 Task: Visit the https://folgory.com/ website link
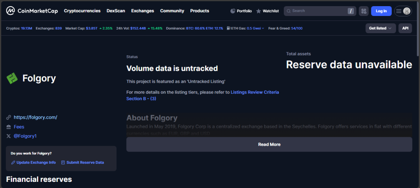[35, 118]
